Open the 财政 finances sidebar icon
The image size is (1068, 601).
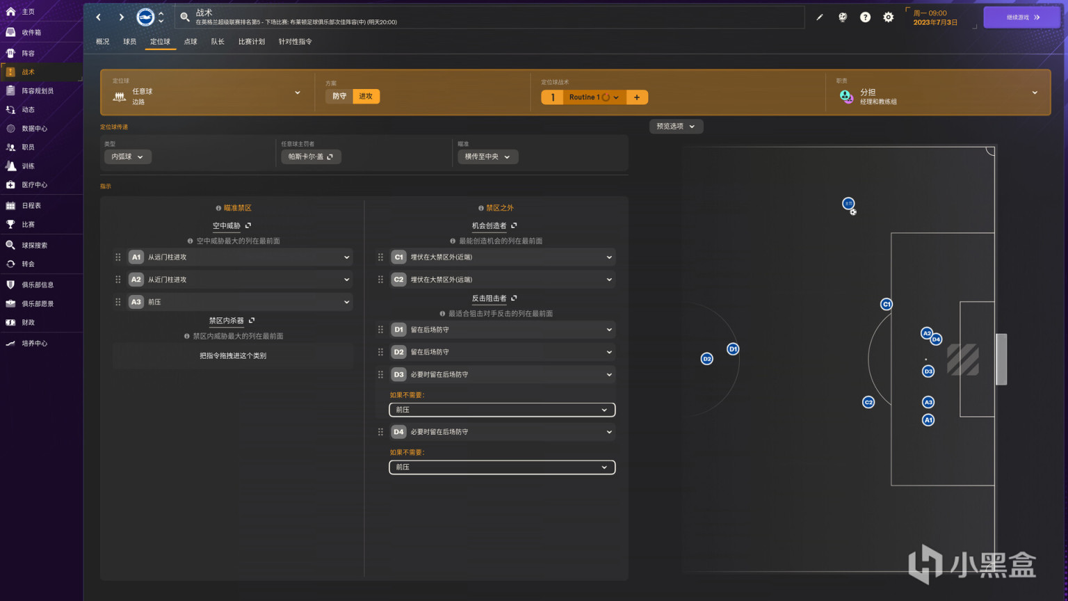10,322
